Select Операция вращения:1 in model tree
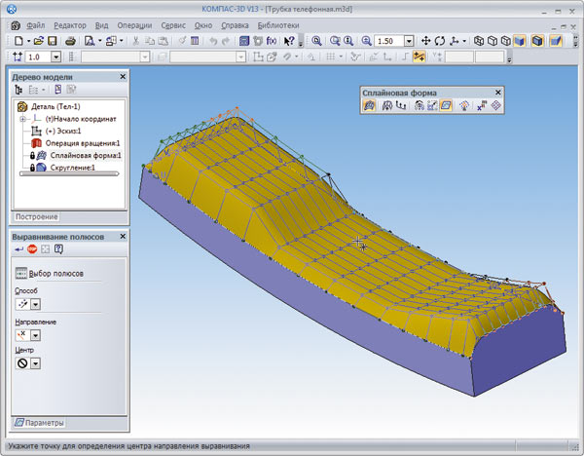584x456 pixels. (x=83, y=142)
